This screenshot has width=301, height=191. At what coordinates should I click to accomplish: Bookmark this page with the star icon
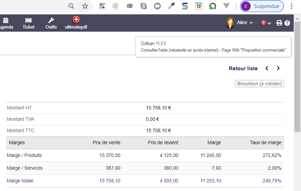click(85, 6)
